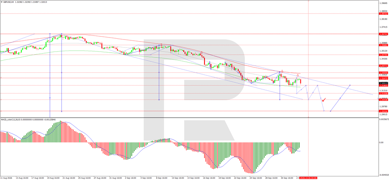Click the 1.35682 red price level label
The image size is (389, 180).
point(383,45)
